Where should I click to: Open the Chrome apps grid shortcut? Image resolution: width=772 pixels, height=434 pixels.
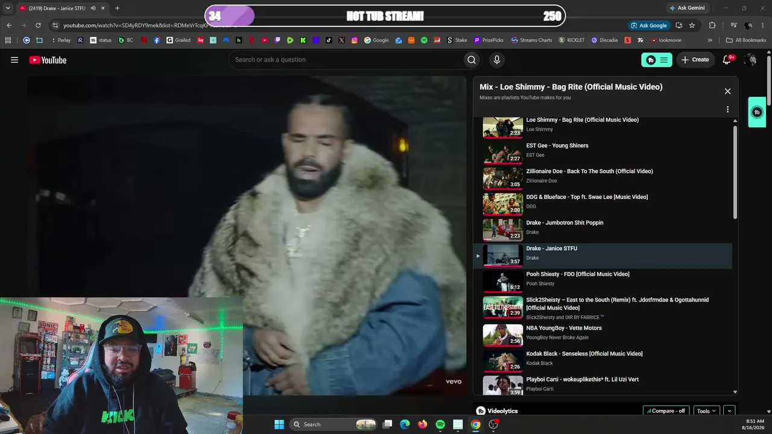pyautogui.click(x=8, y=40)
